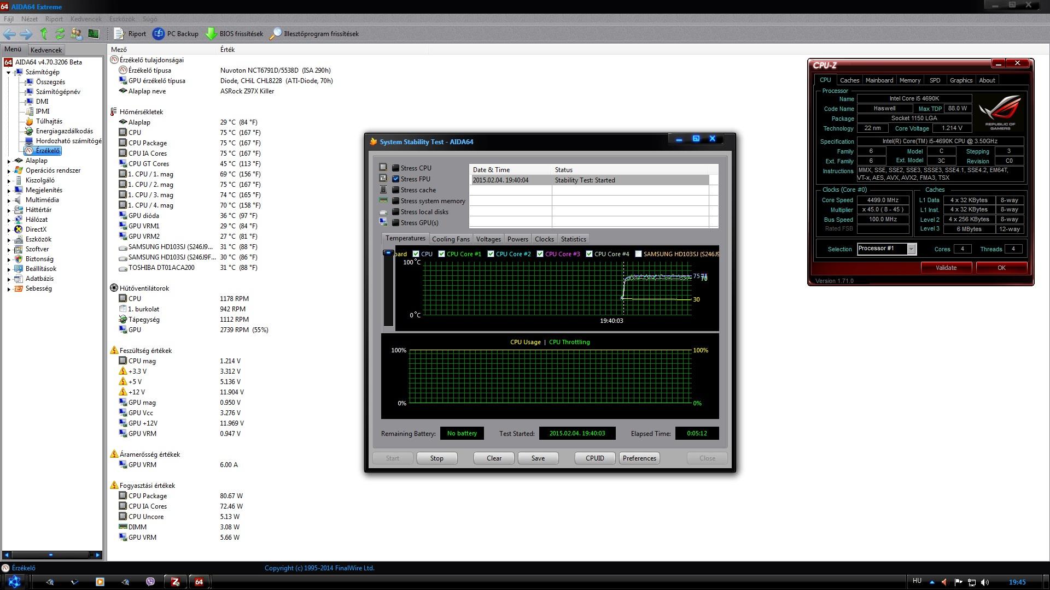Click the Feszültség értékek warning icon
The image size is (1050, 590).
(114, 351)
